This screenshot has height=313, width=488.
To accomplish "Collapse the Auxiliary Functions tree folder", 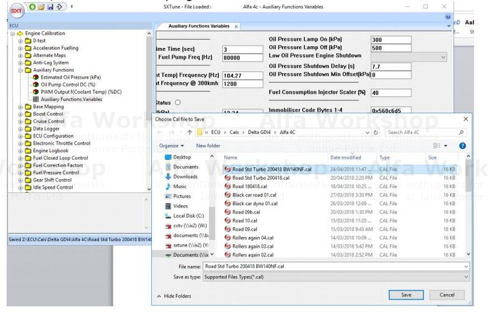I will [x=20, y=70].
